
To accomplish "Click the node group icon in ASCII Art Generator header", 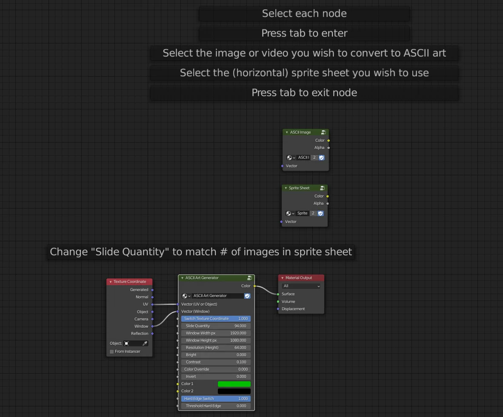I will (249, 277).
